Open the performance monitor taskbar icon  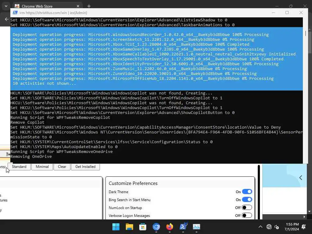point(197,227)
